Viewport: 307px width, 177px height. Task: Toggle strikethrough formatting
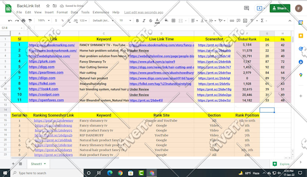click(150, 21)
